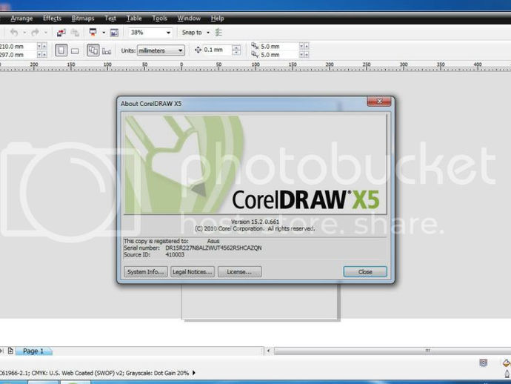Click the Welcome Screen icon

[x=114, y=33]
